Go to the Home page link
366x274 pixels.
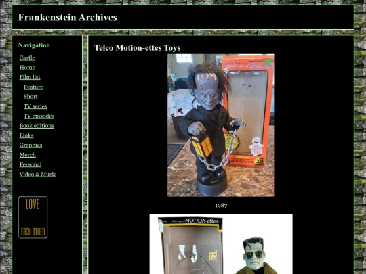27,68
